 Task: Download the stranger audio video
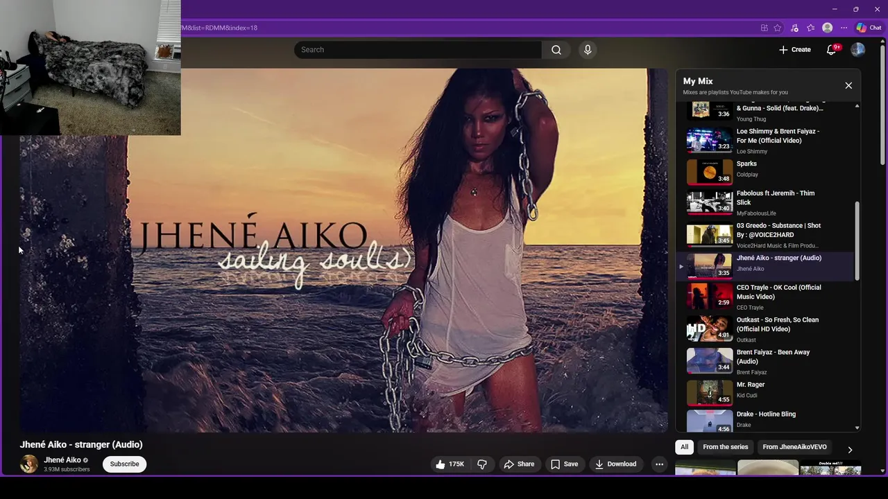pos(616,464)
